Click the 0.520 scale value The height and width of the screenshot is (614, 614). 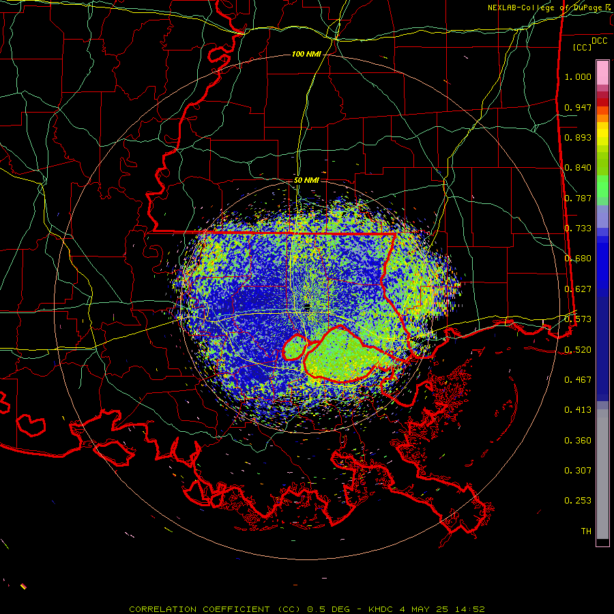[x=578, y=350]
